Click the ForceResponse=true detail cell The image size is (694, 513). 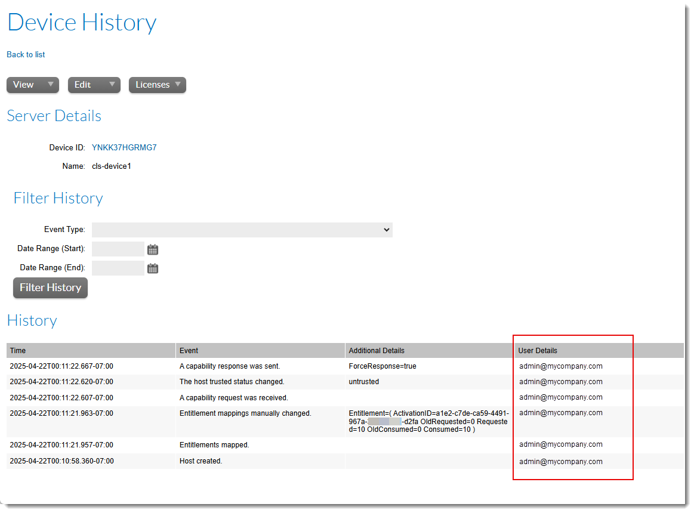tap(383, 366)
